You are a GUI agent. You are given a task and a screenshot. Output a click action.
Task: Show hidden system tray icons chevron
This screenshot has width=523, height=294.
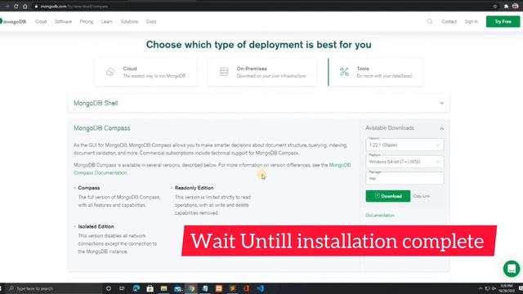click(x=481, y=288)
